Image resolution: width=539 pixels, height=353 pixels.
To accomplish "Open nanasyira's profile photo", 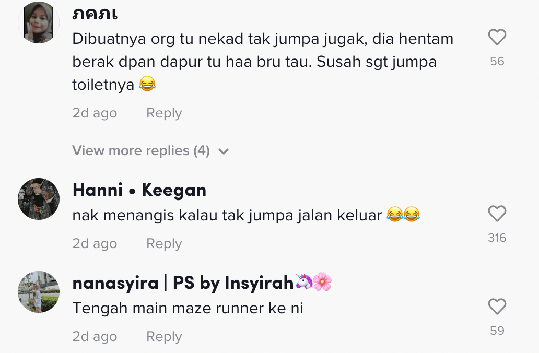I will coord(39,292).
